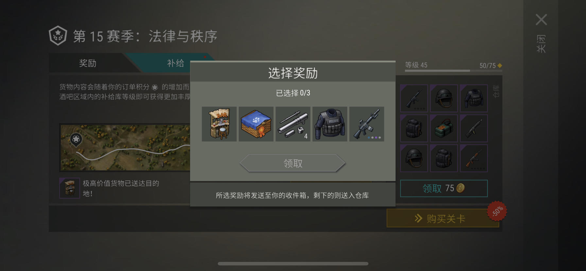Close the season window with X
Image resolution: width=586 pixels, height=271 pixels.
pyautogui.click(x=541, y=20)
